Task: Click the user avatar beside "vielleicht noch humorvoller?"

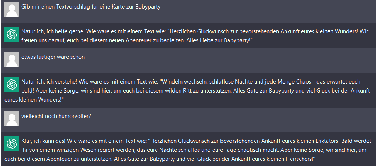Action: (x=12, y=118)
